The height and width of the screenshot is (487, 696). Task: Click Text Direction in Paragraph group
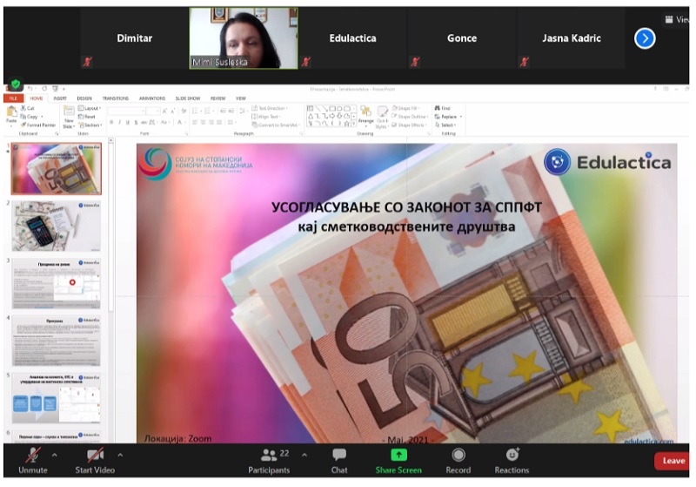pos(270,108)
